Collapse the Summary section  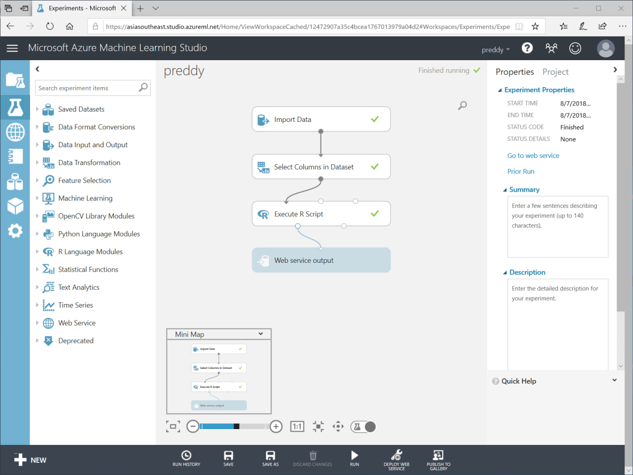point(505,190)
